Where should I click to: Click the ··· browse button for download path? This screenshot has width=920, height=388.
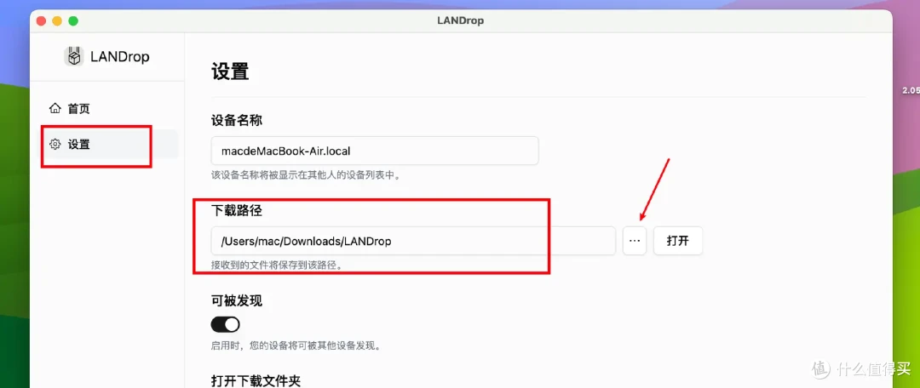[x=635, y=241]
